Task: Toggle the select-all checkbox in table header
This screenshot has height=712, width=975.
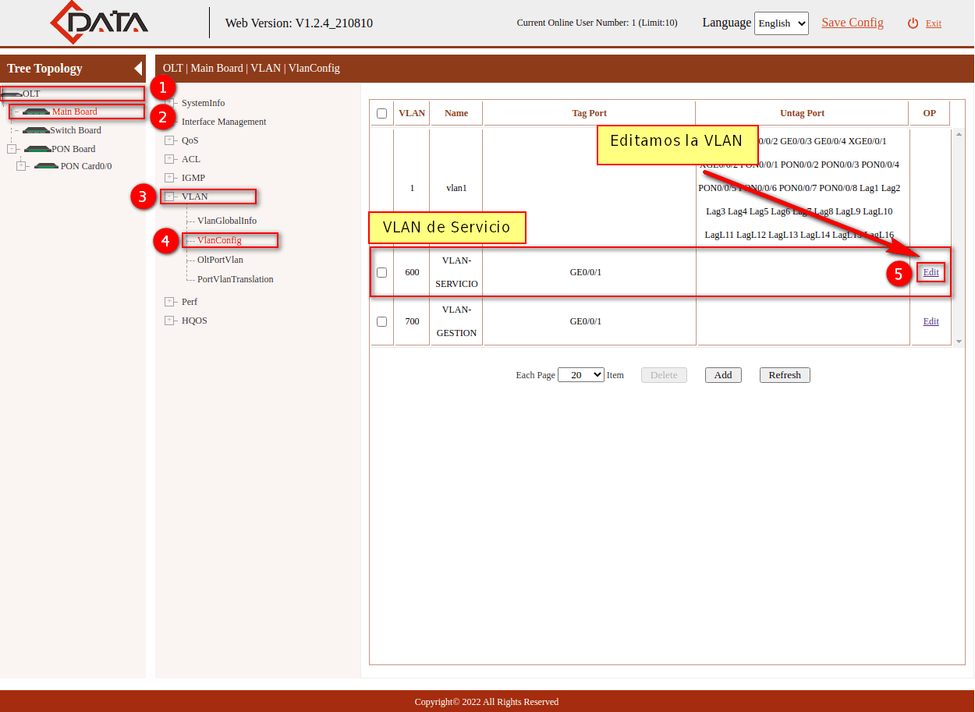Action: click(381, 113)
